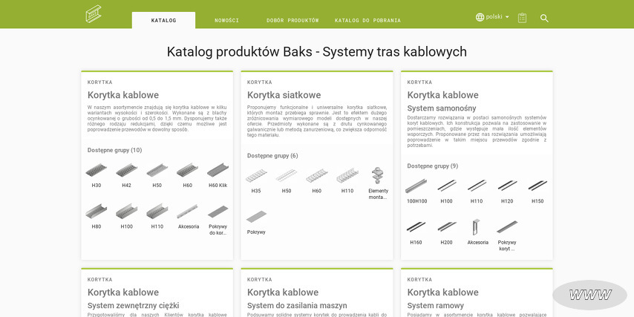634x317 pixels.
Task: Select the H120 self-supporting group
Action: coord(507,192)
